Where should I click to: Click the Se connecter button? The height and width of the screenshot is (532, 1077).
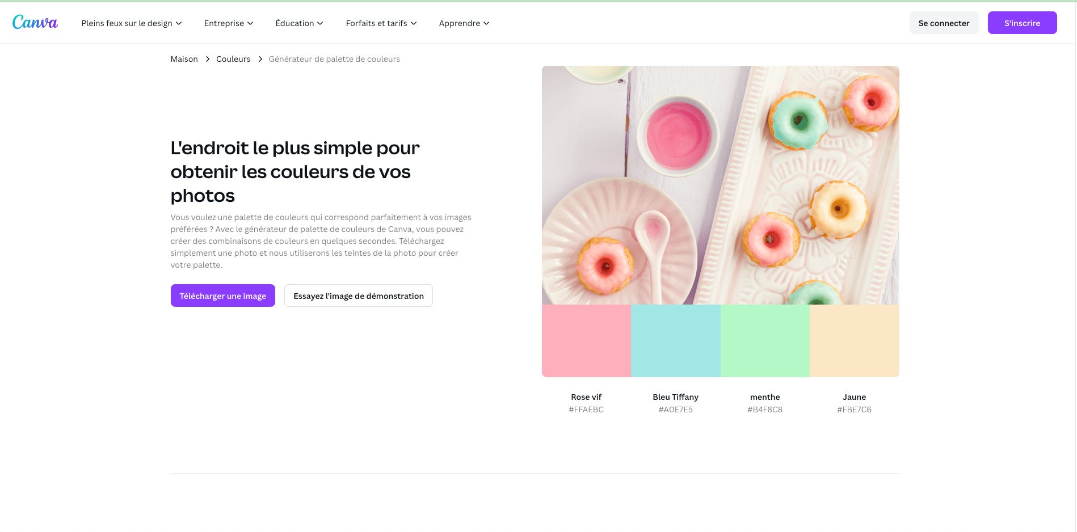coord(944,23)
